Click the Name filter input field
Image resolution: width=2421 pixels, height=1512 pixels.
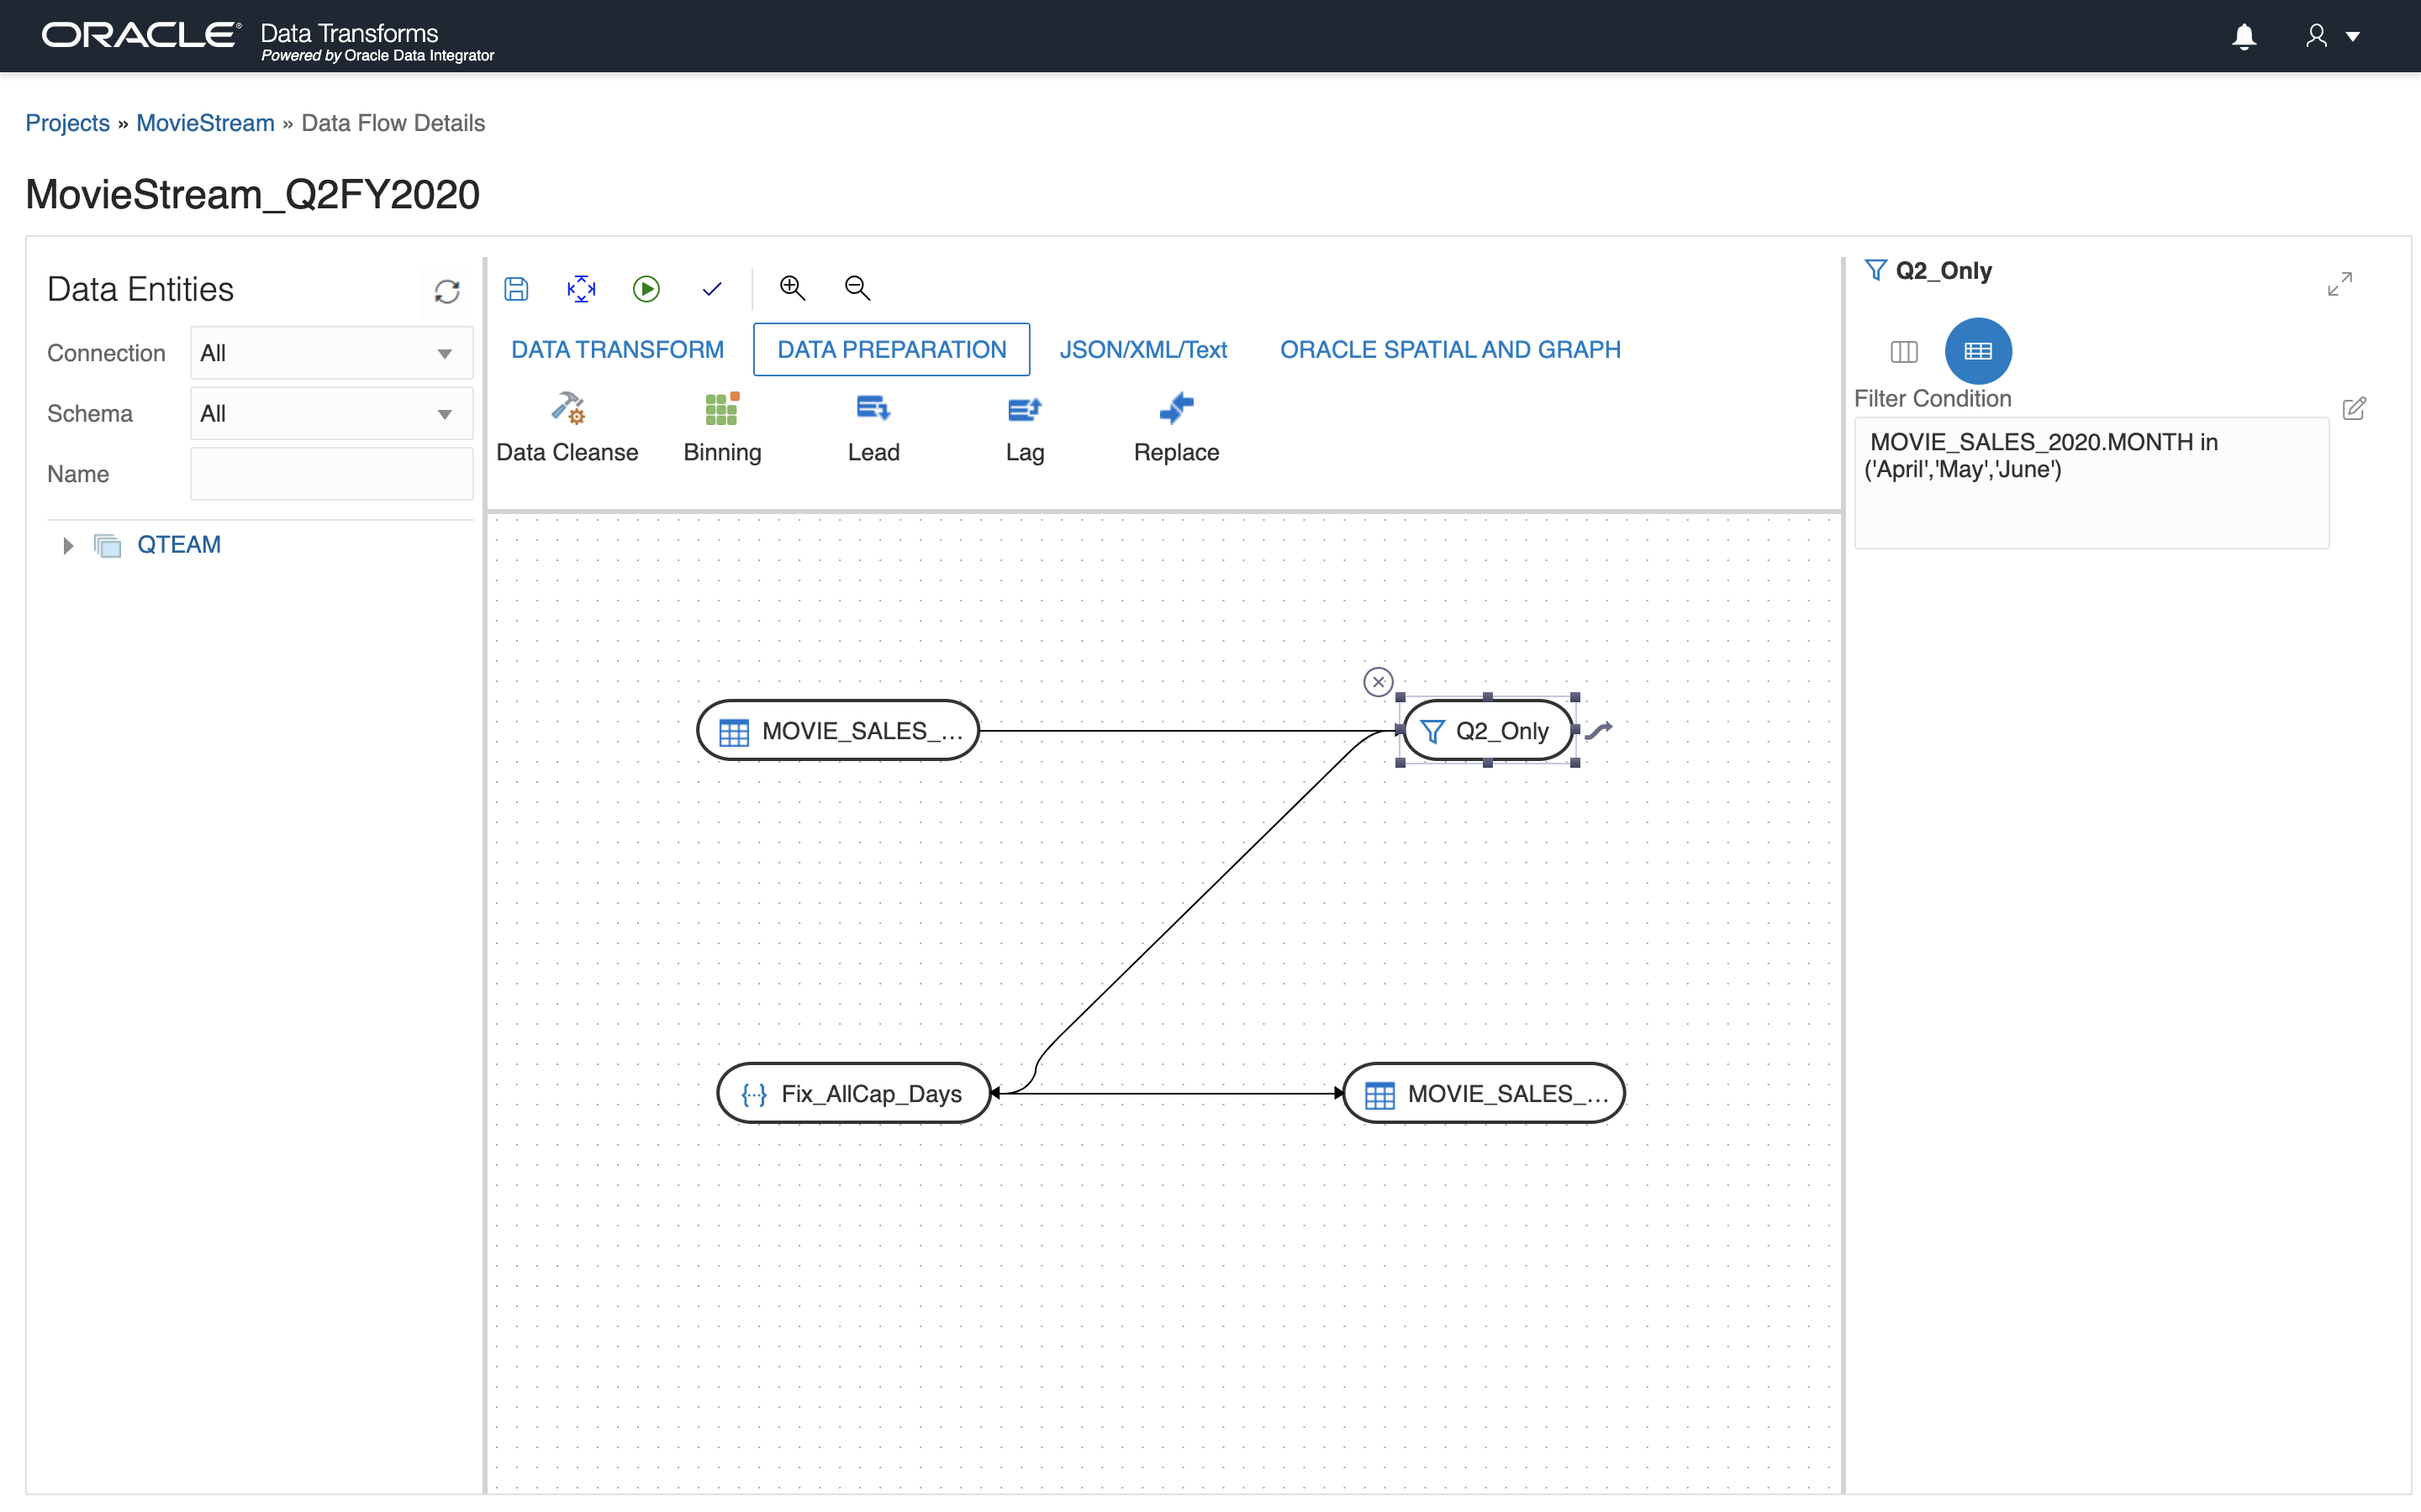click(x=331, y=474)
